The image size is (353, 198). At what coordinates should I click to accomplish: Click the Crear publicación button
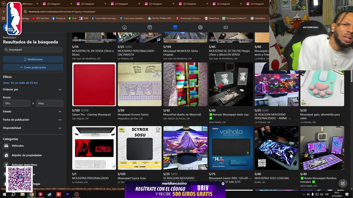point(33,67)
